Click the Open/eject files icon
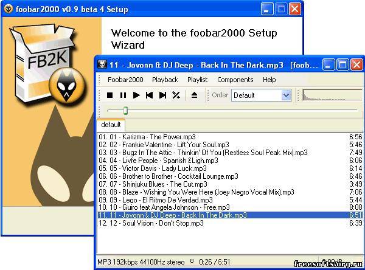This screenshot has height=270, width=365. click(x=195, y=95)
